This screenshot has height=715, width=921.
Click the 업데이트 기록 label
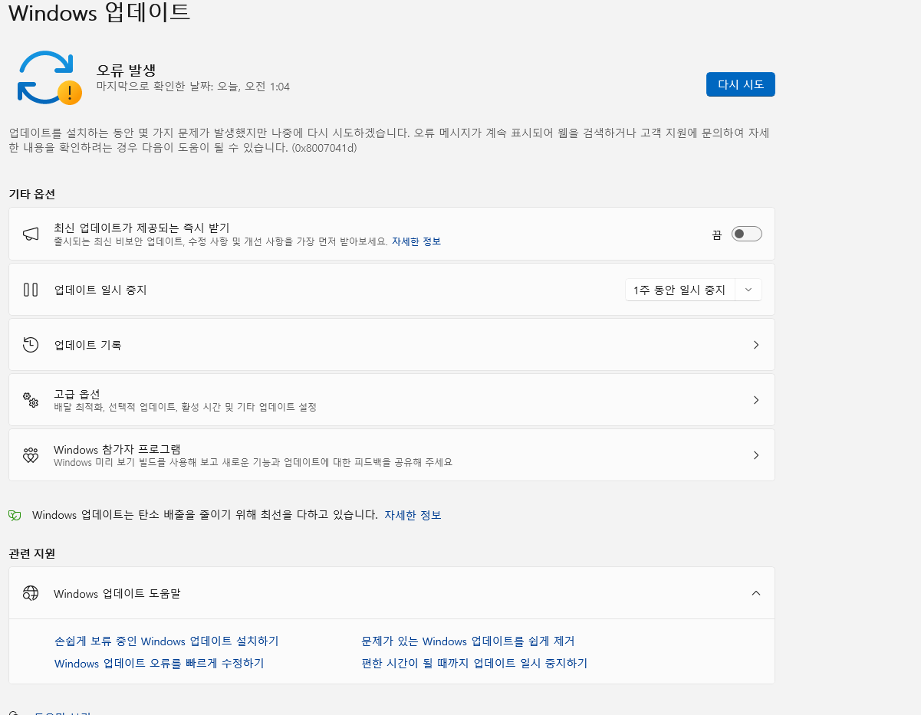tap(87, 345)
